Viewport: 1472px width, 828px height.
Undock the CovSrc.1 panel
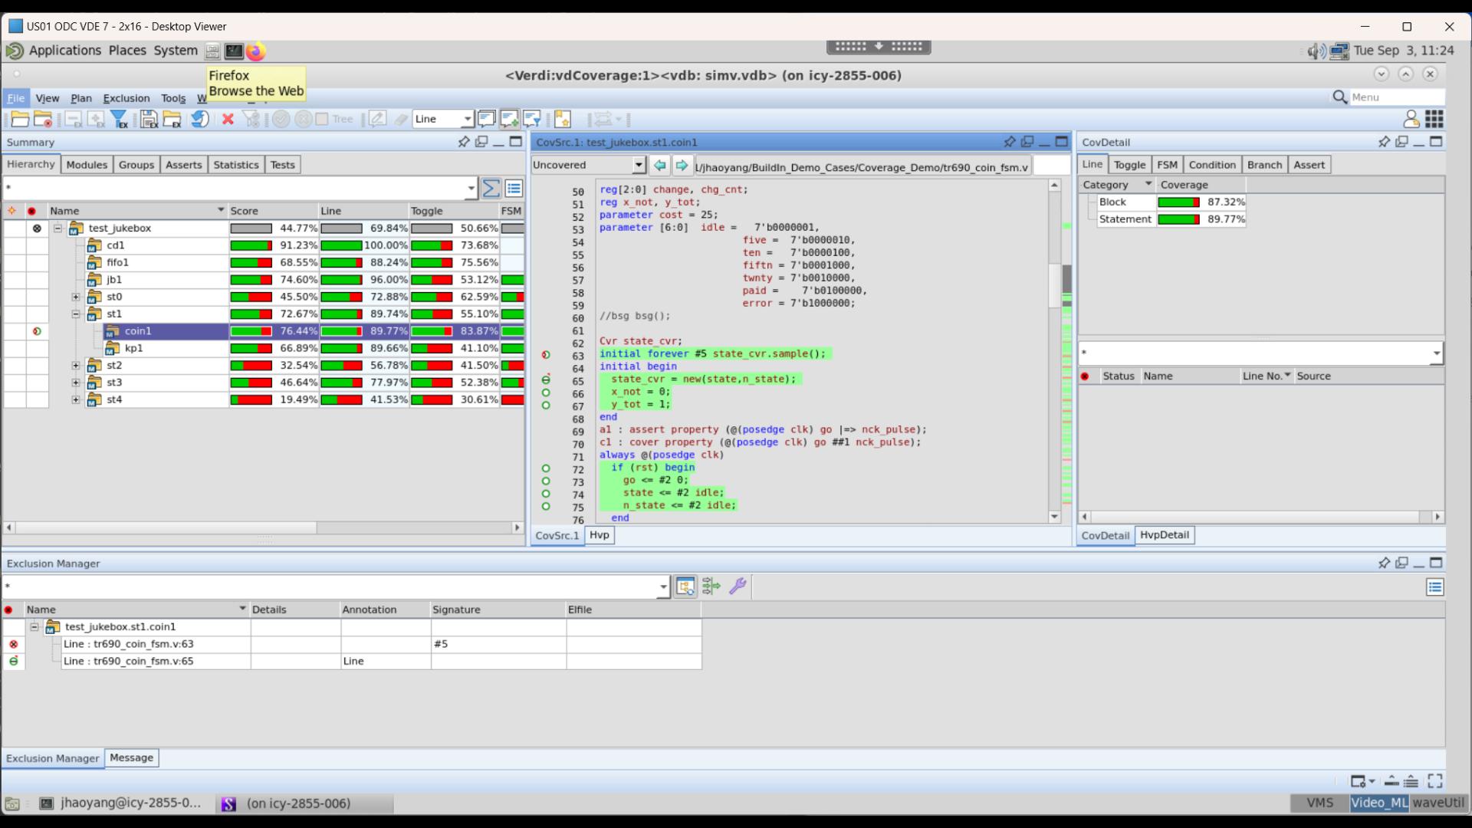(1027, 142)
